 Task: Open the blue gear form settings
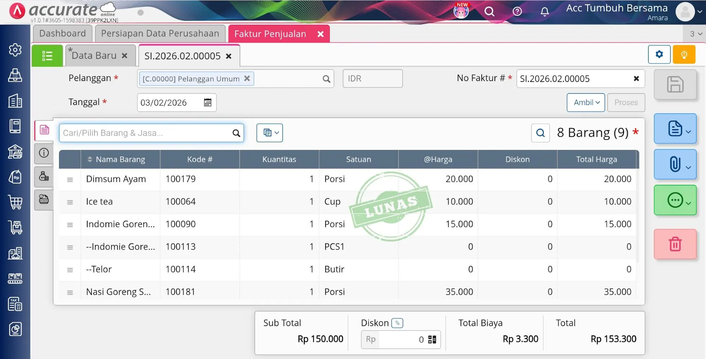click(x=659, y=54)
